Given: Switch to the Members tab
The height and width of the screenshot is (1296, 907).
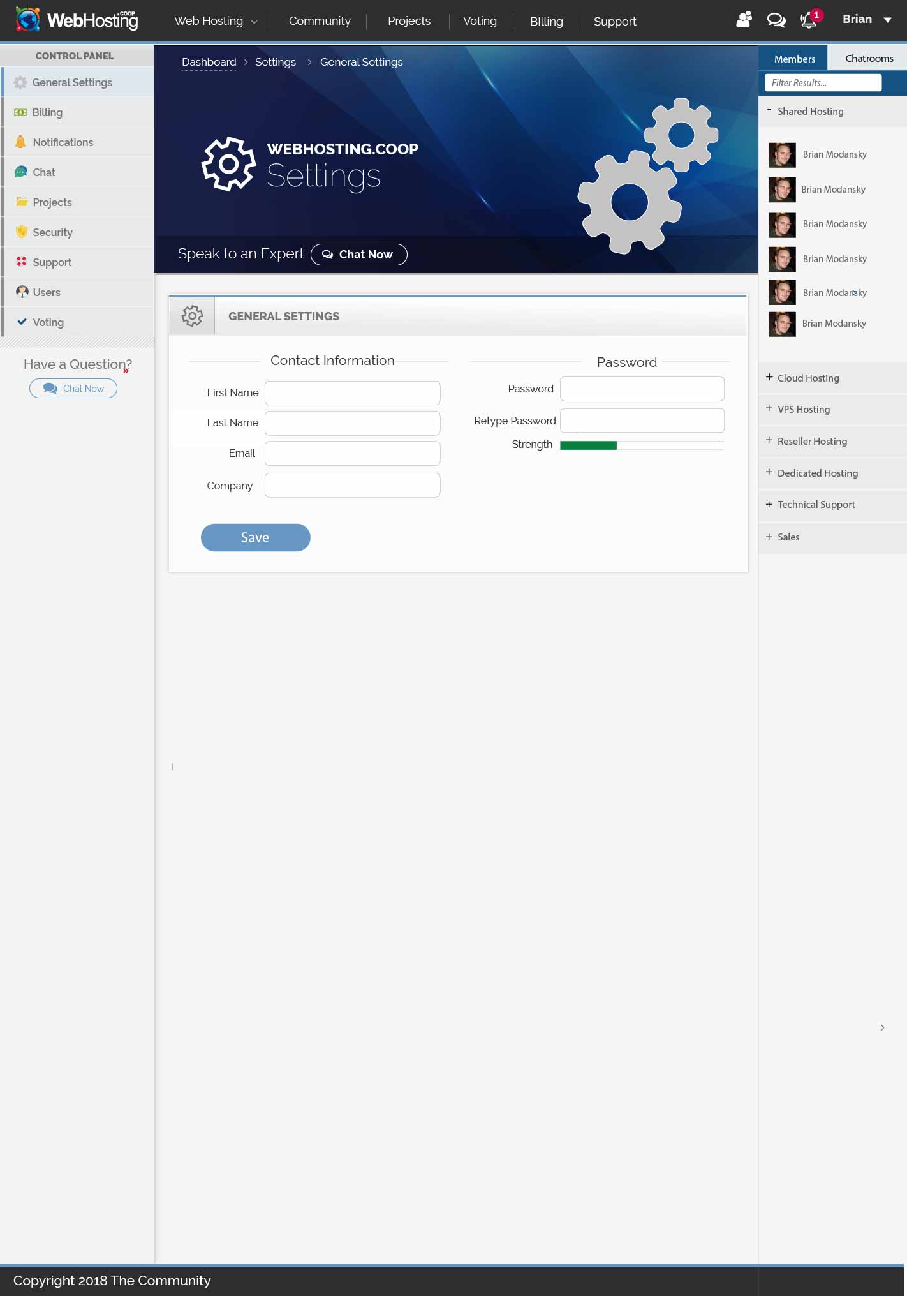Looking at the screenshot, I should coord(793,58).
